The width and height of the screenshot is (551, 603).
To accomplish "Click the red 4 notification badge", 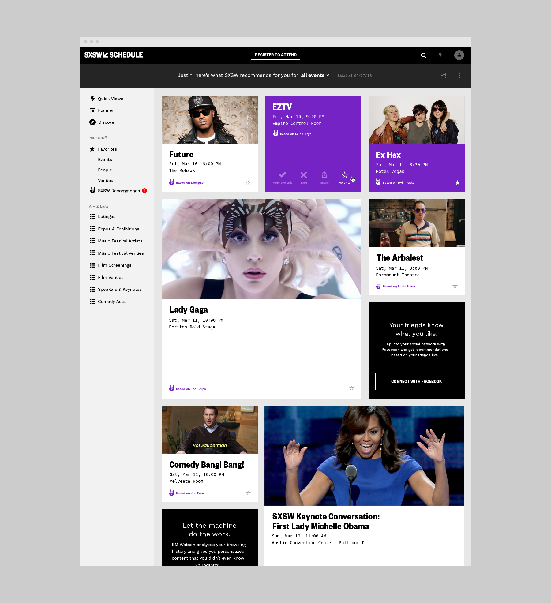I will [144, 191].
